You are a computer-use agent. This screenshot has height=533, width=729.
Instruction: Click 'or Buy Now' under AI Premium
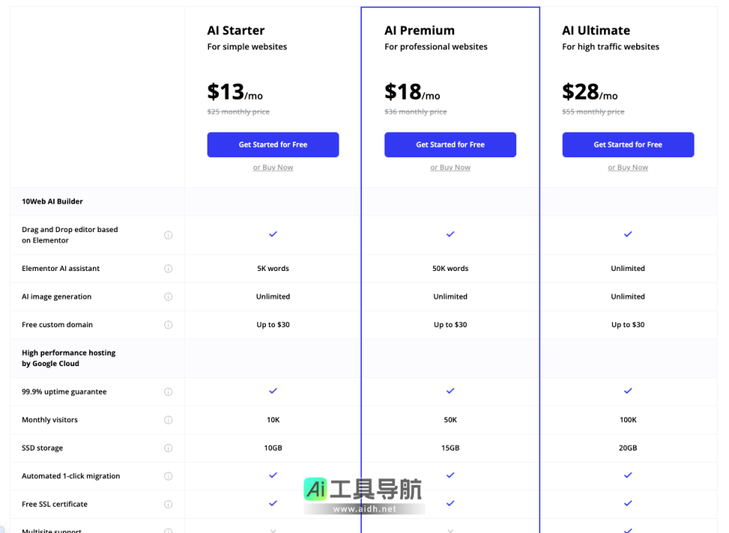pyautogui.click(x=450, y=168)
